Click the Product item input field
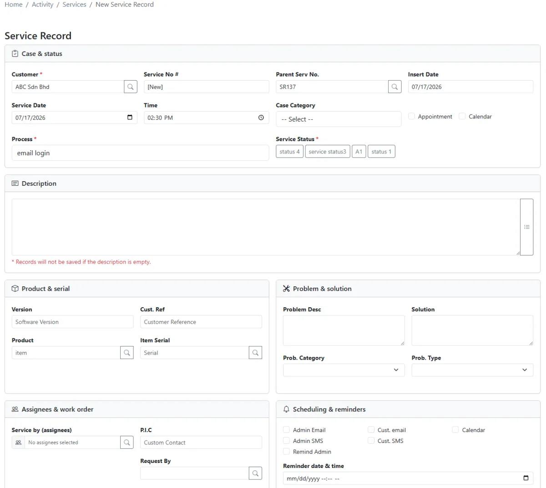 click(x=66, y=353)
